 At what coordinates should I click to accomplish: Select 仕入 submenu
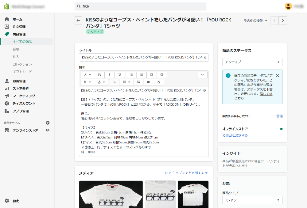coord(16,57)
